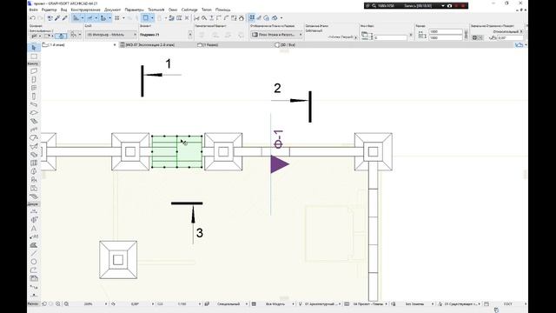The image size is (556, 313).
Task: Click the purple elevation marker triangle
Action: 279,164
